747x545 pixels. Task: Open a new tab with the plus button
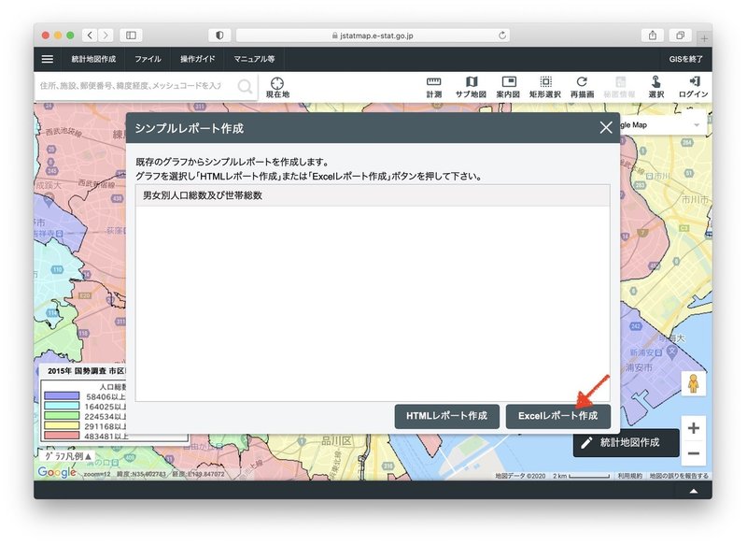point(704,38)
